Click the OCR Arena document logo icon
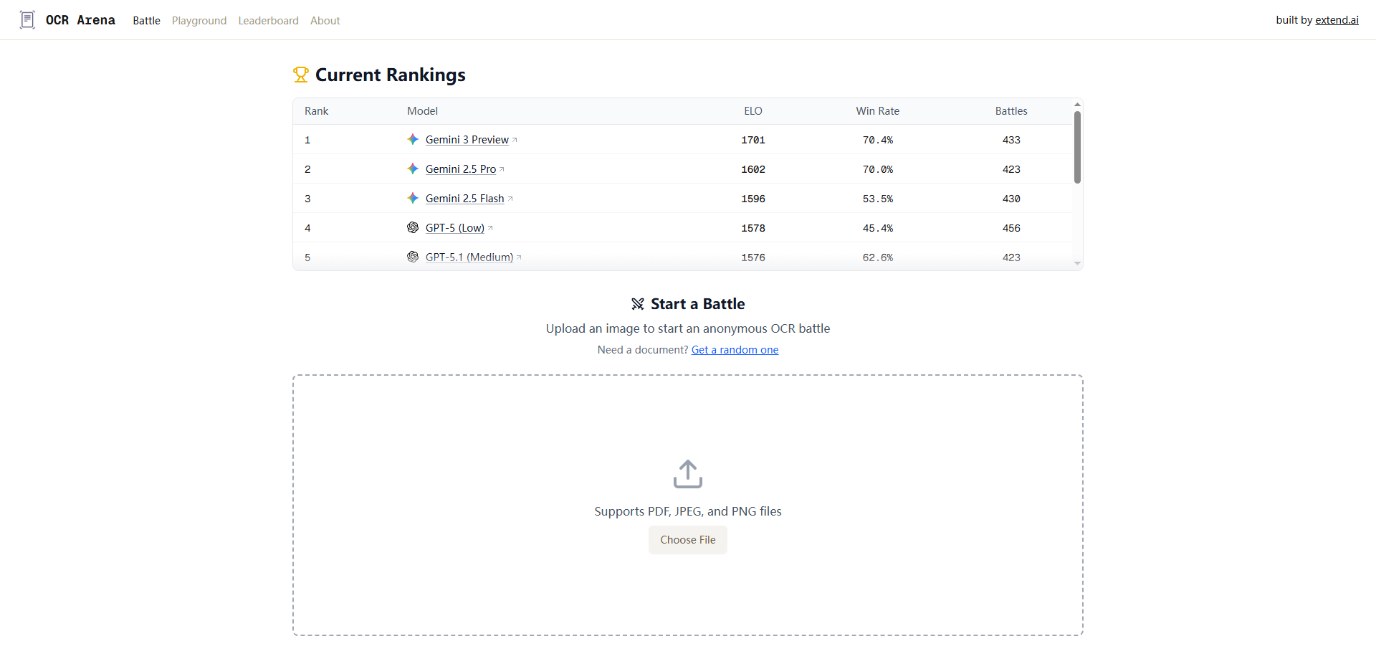 (x=27, y=19)
